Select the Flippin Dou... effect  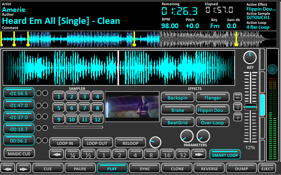pyautogui.click(x=213, y=110)
